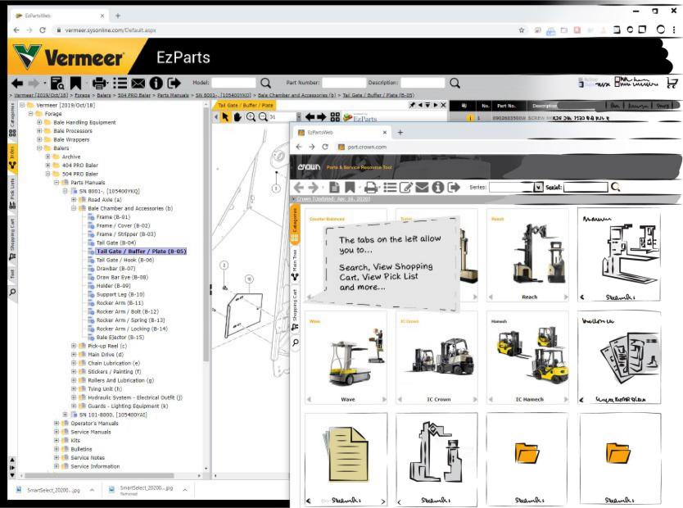Open the Vermeer Pick Lists side tab
This screenshot has width=683, height=508.
[x=12, y=193]
